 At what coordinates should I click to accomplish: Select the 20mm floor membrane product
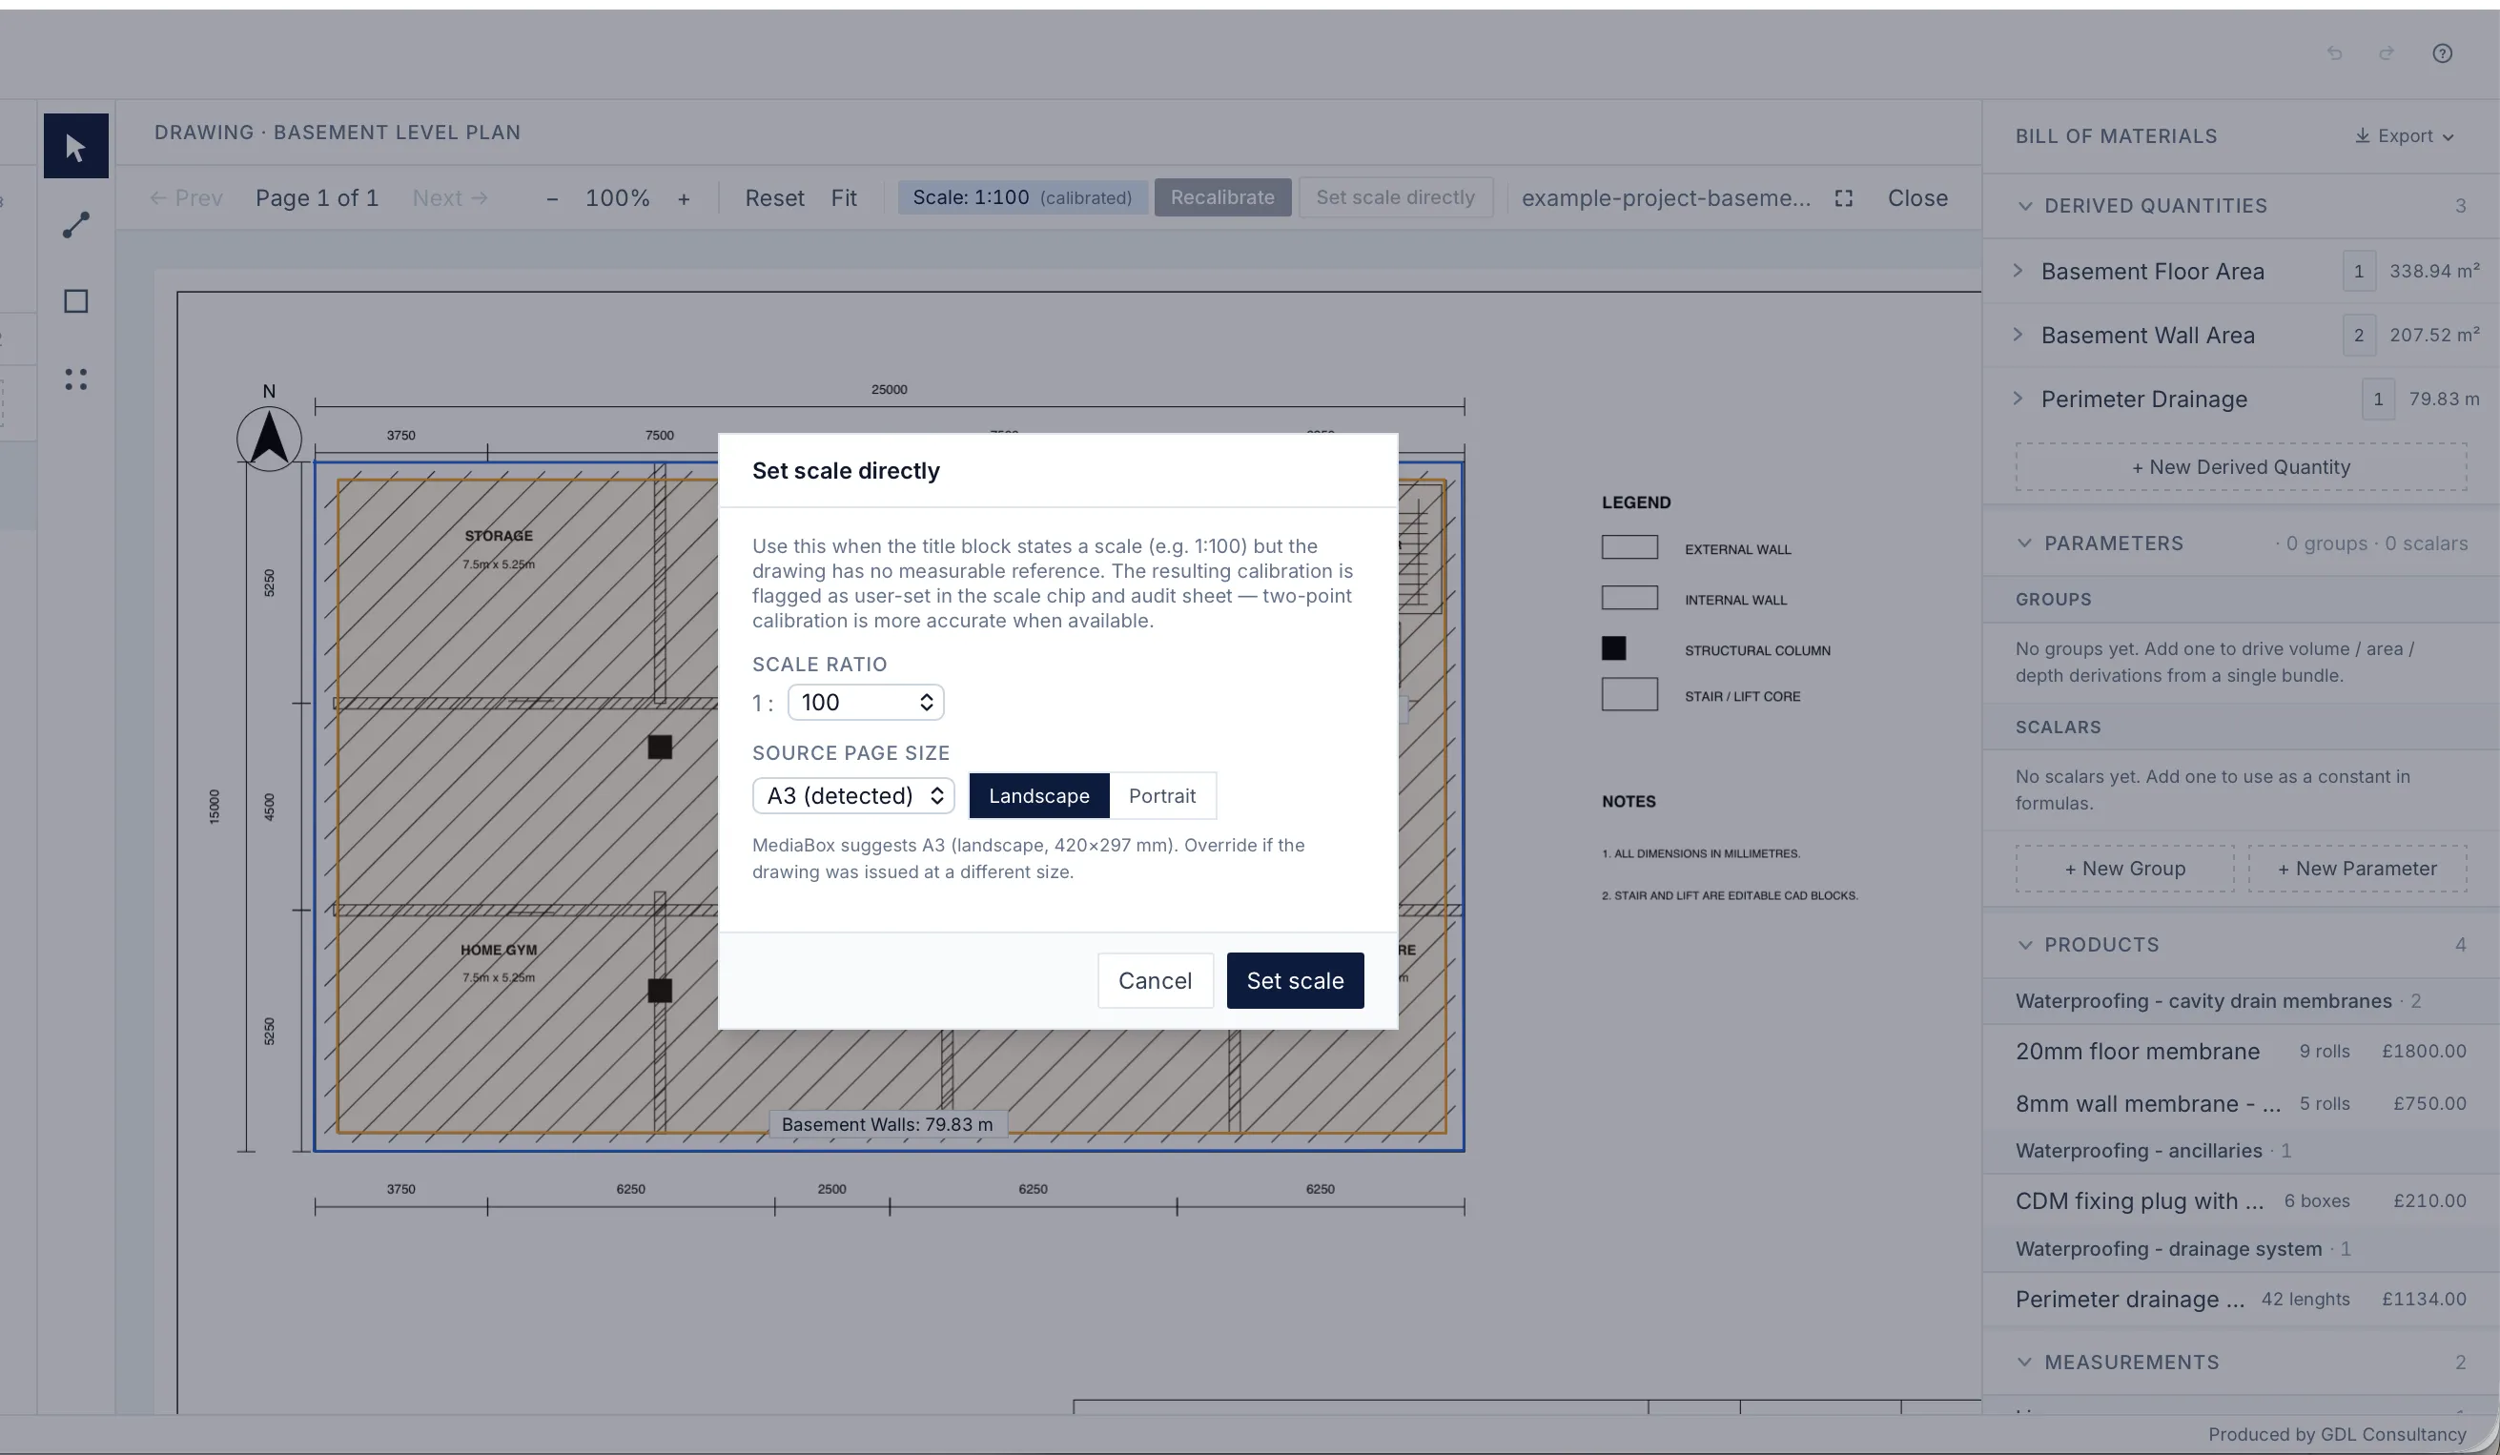click(x=2240, y=1052)
